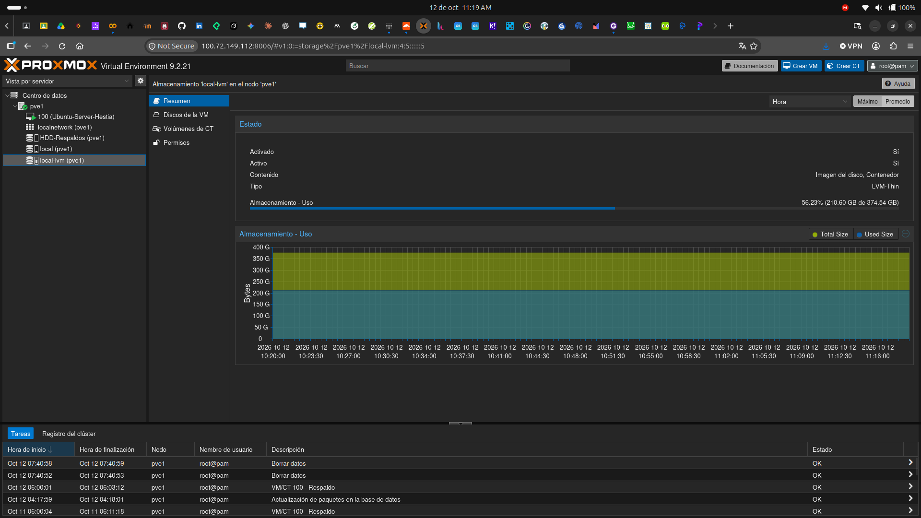This screenshot has height=518, width=921.
Task: Switch to Registro del clúster tab
Action: point(69,434)
